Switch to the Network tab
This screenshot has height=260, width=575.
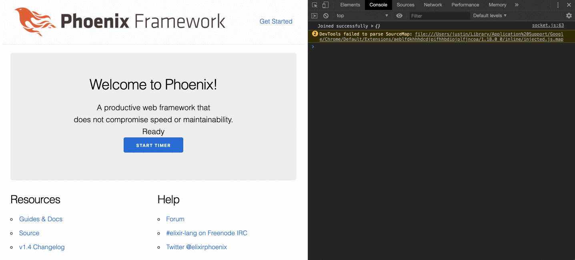(433, 5)
